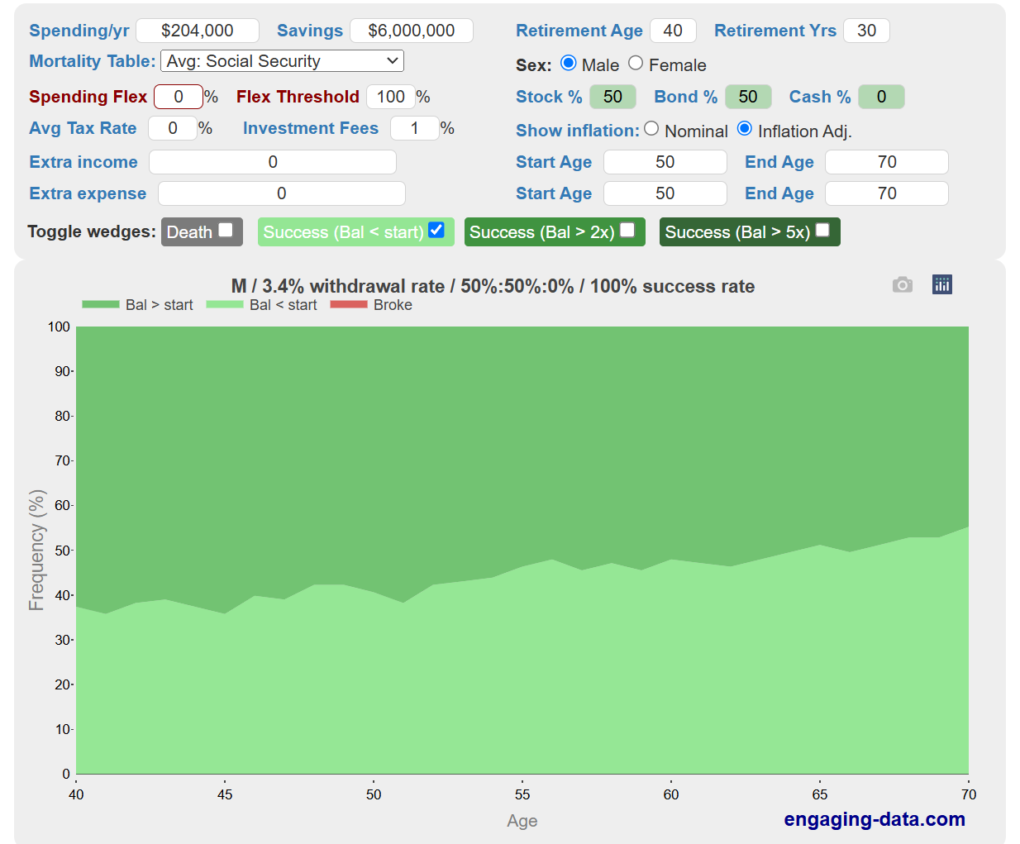The height and width of the screenshot is (844, 1020).
Task: Uncheck the Success (Bal < start) checkbox
Action: point(436,231)
